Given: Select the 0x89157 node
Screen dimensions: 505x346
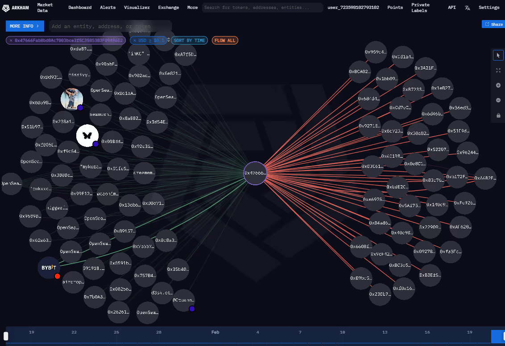Looking at the screenshot, I should coord(124,231).
